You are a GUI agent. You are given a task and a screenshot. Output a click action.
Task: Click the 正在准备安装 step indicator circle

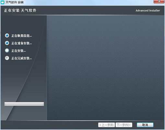pos(7,43)
